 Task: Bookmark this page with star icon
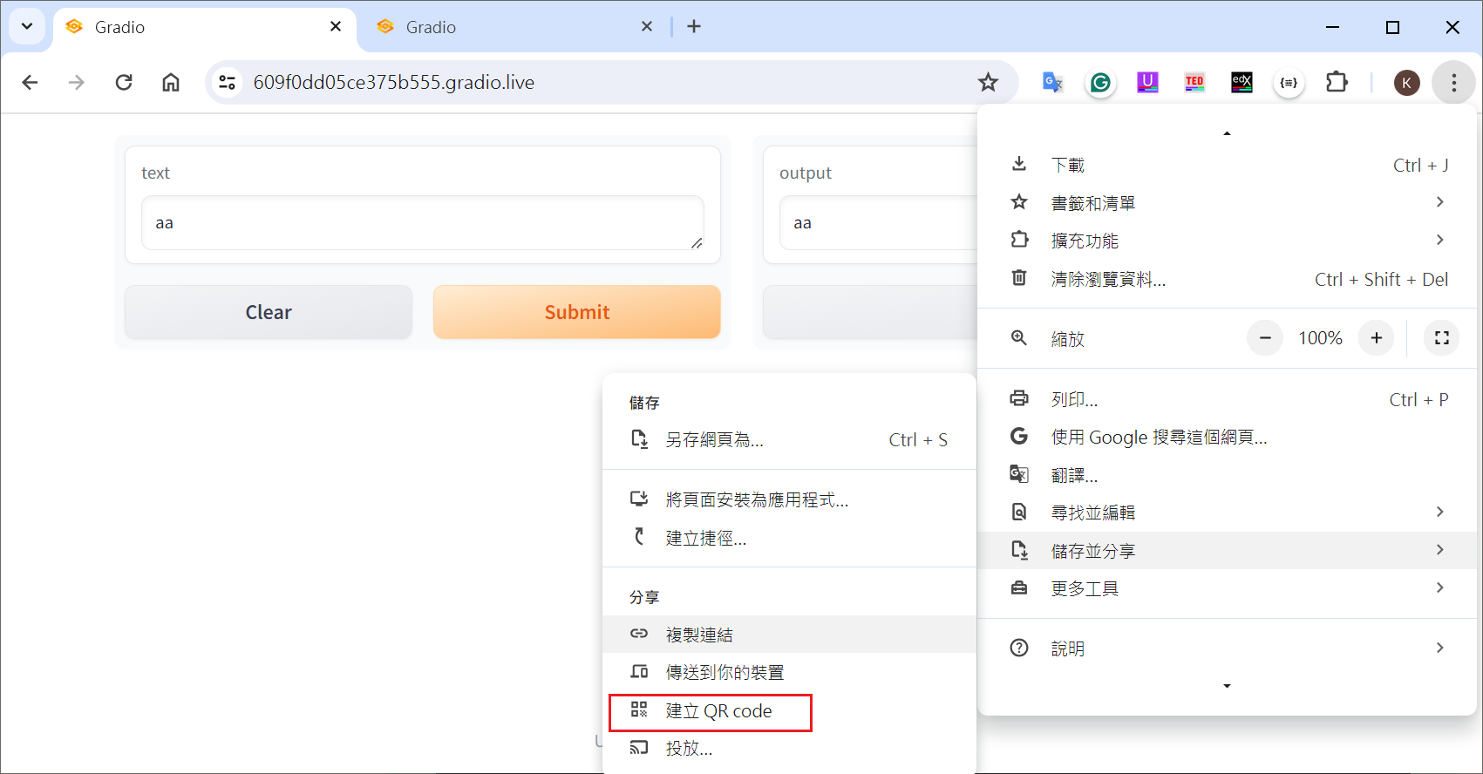pyautogui.click(x=988, y=83)
